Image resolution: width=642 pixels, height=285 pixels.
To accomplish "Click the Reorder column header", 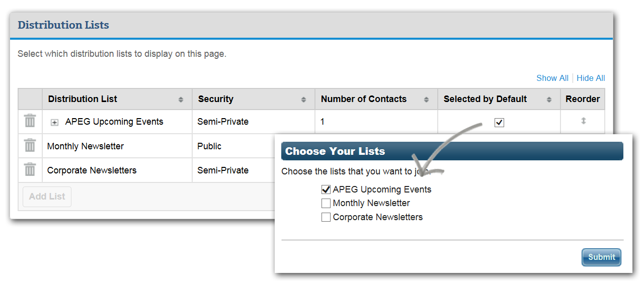I will pos(583,99).
